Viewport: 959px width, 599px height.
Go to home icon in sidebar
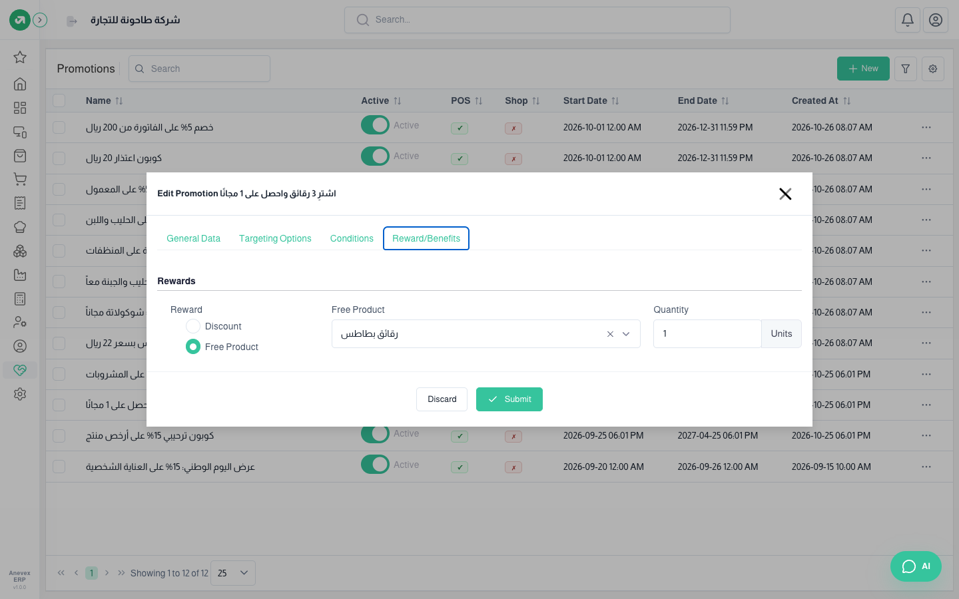pyautogui.click(x=20, y=84)
